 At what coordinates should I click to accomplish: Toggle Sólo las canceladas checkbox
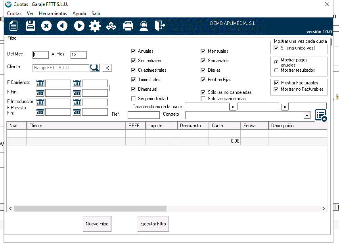point(203,98)
